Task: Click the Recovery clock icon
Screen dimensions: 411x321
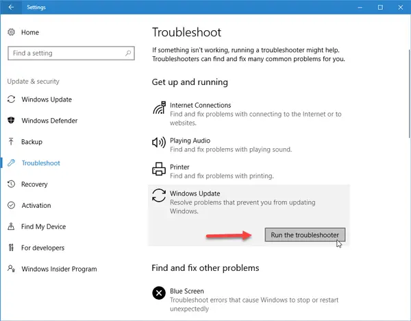Action: point(11,184)
